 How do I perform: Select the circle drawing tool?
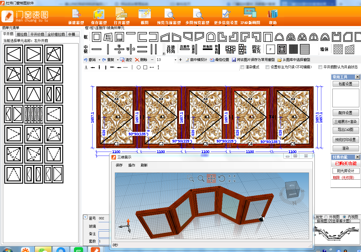(139, 68)
